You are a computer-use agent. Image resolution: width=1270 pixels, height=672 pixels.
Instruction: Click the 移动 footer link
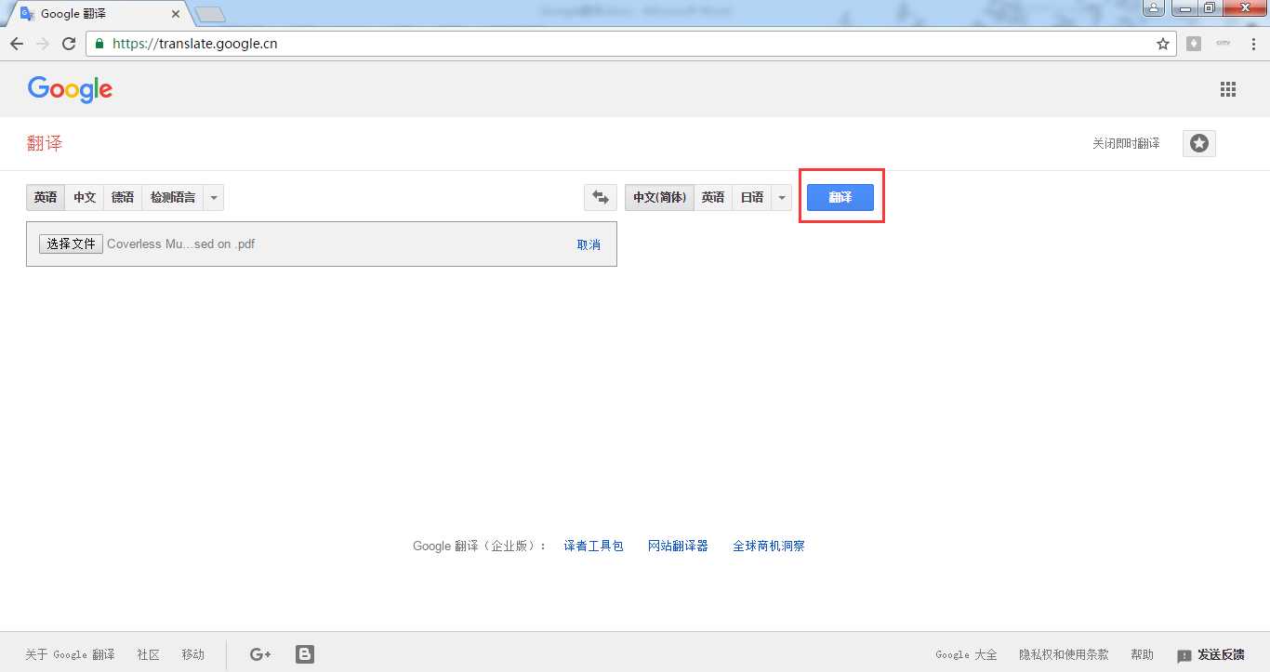(192, 654)
